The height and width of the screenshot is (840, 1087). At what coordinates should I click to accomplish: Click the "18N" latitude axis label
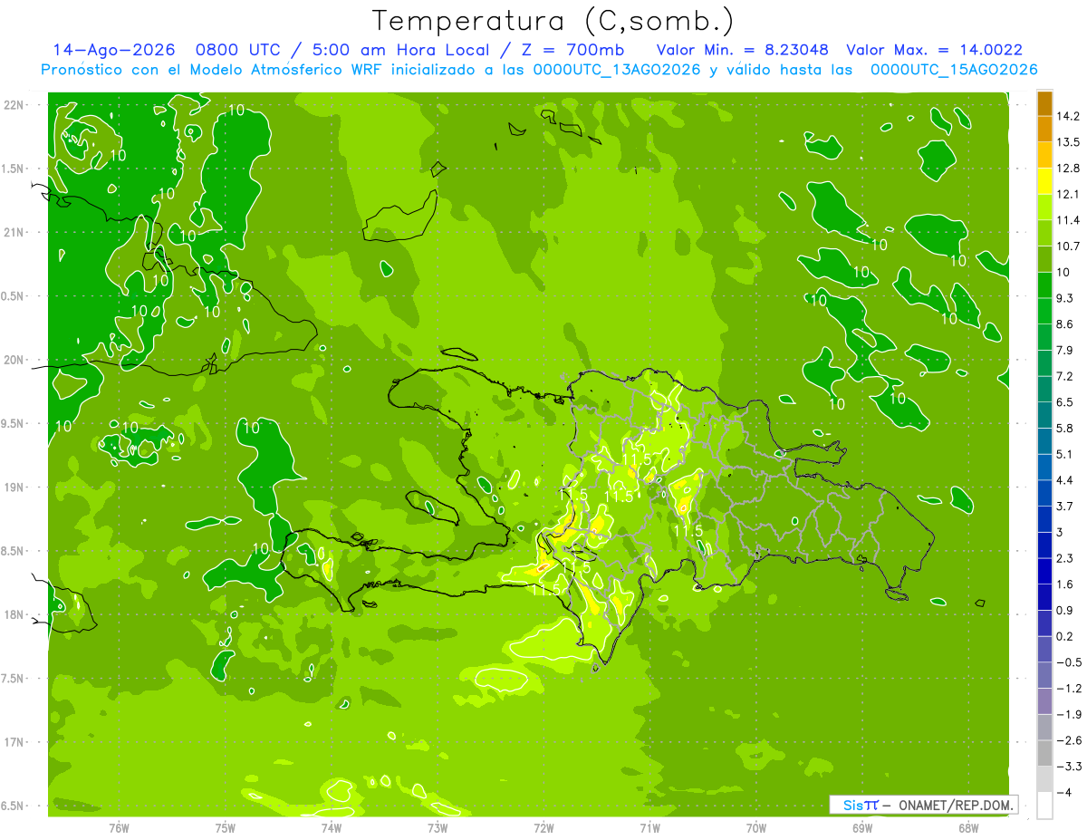[15, 615]
